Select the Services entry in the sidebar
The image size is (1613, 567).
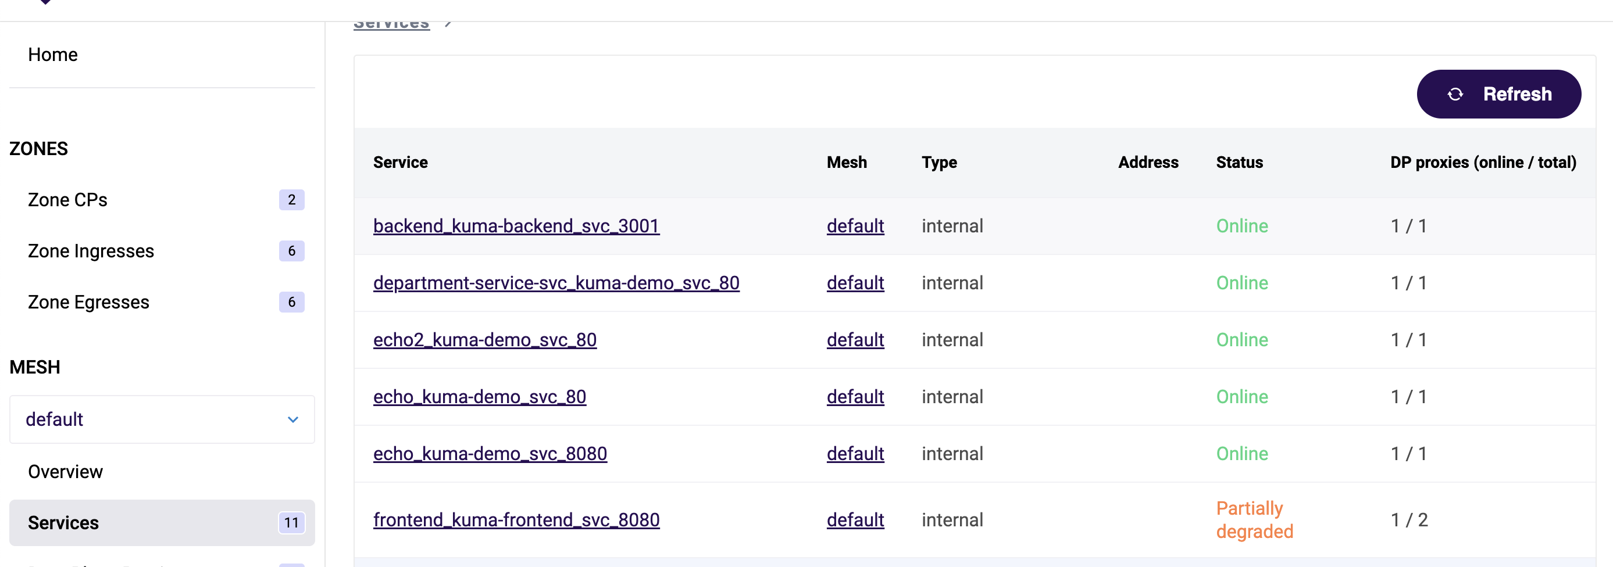[63, 523]
